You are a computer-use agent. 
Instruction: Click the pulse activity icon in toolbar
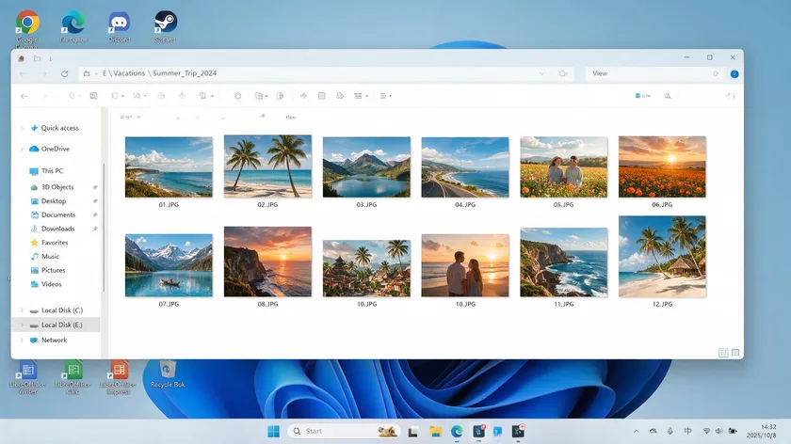[303, 96]
